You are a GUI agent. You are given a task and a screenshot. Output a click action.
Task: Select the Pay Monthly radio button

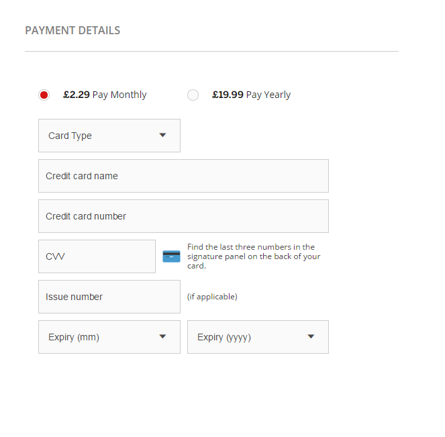[x=44, y=95]
